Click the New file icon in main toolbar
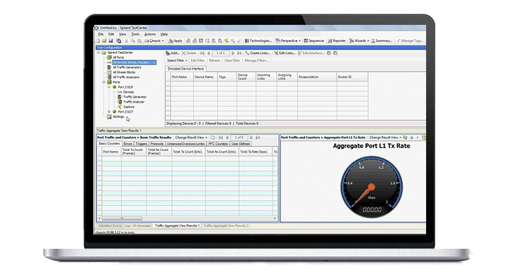This screenshot has height=276, width=518. coord(98,41)
